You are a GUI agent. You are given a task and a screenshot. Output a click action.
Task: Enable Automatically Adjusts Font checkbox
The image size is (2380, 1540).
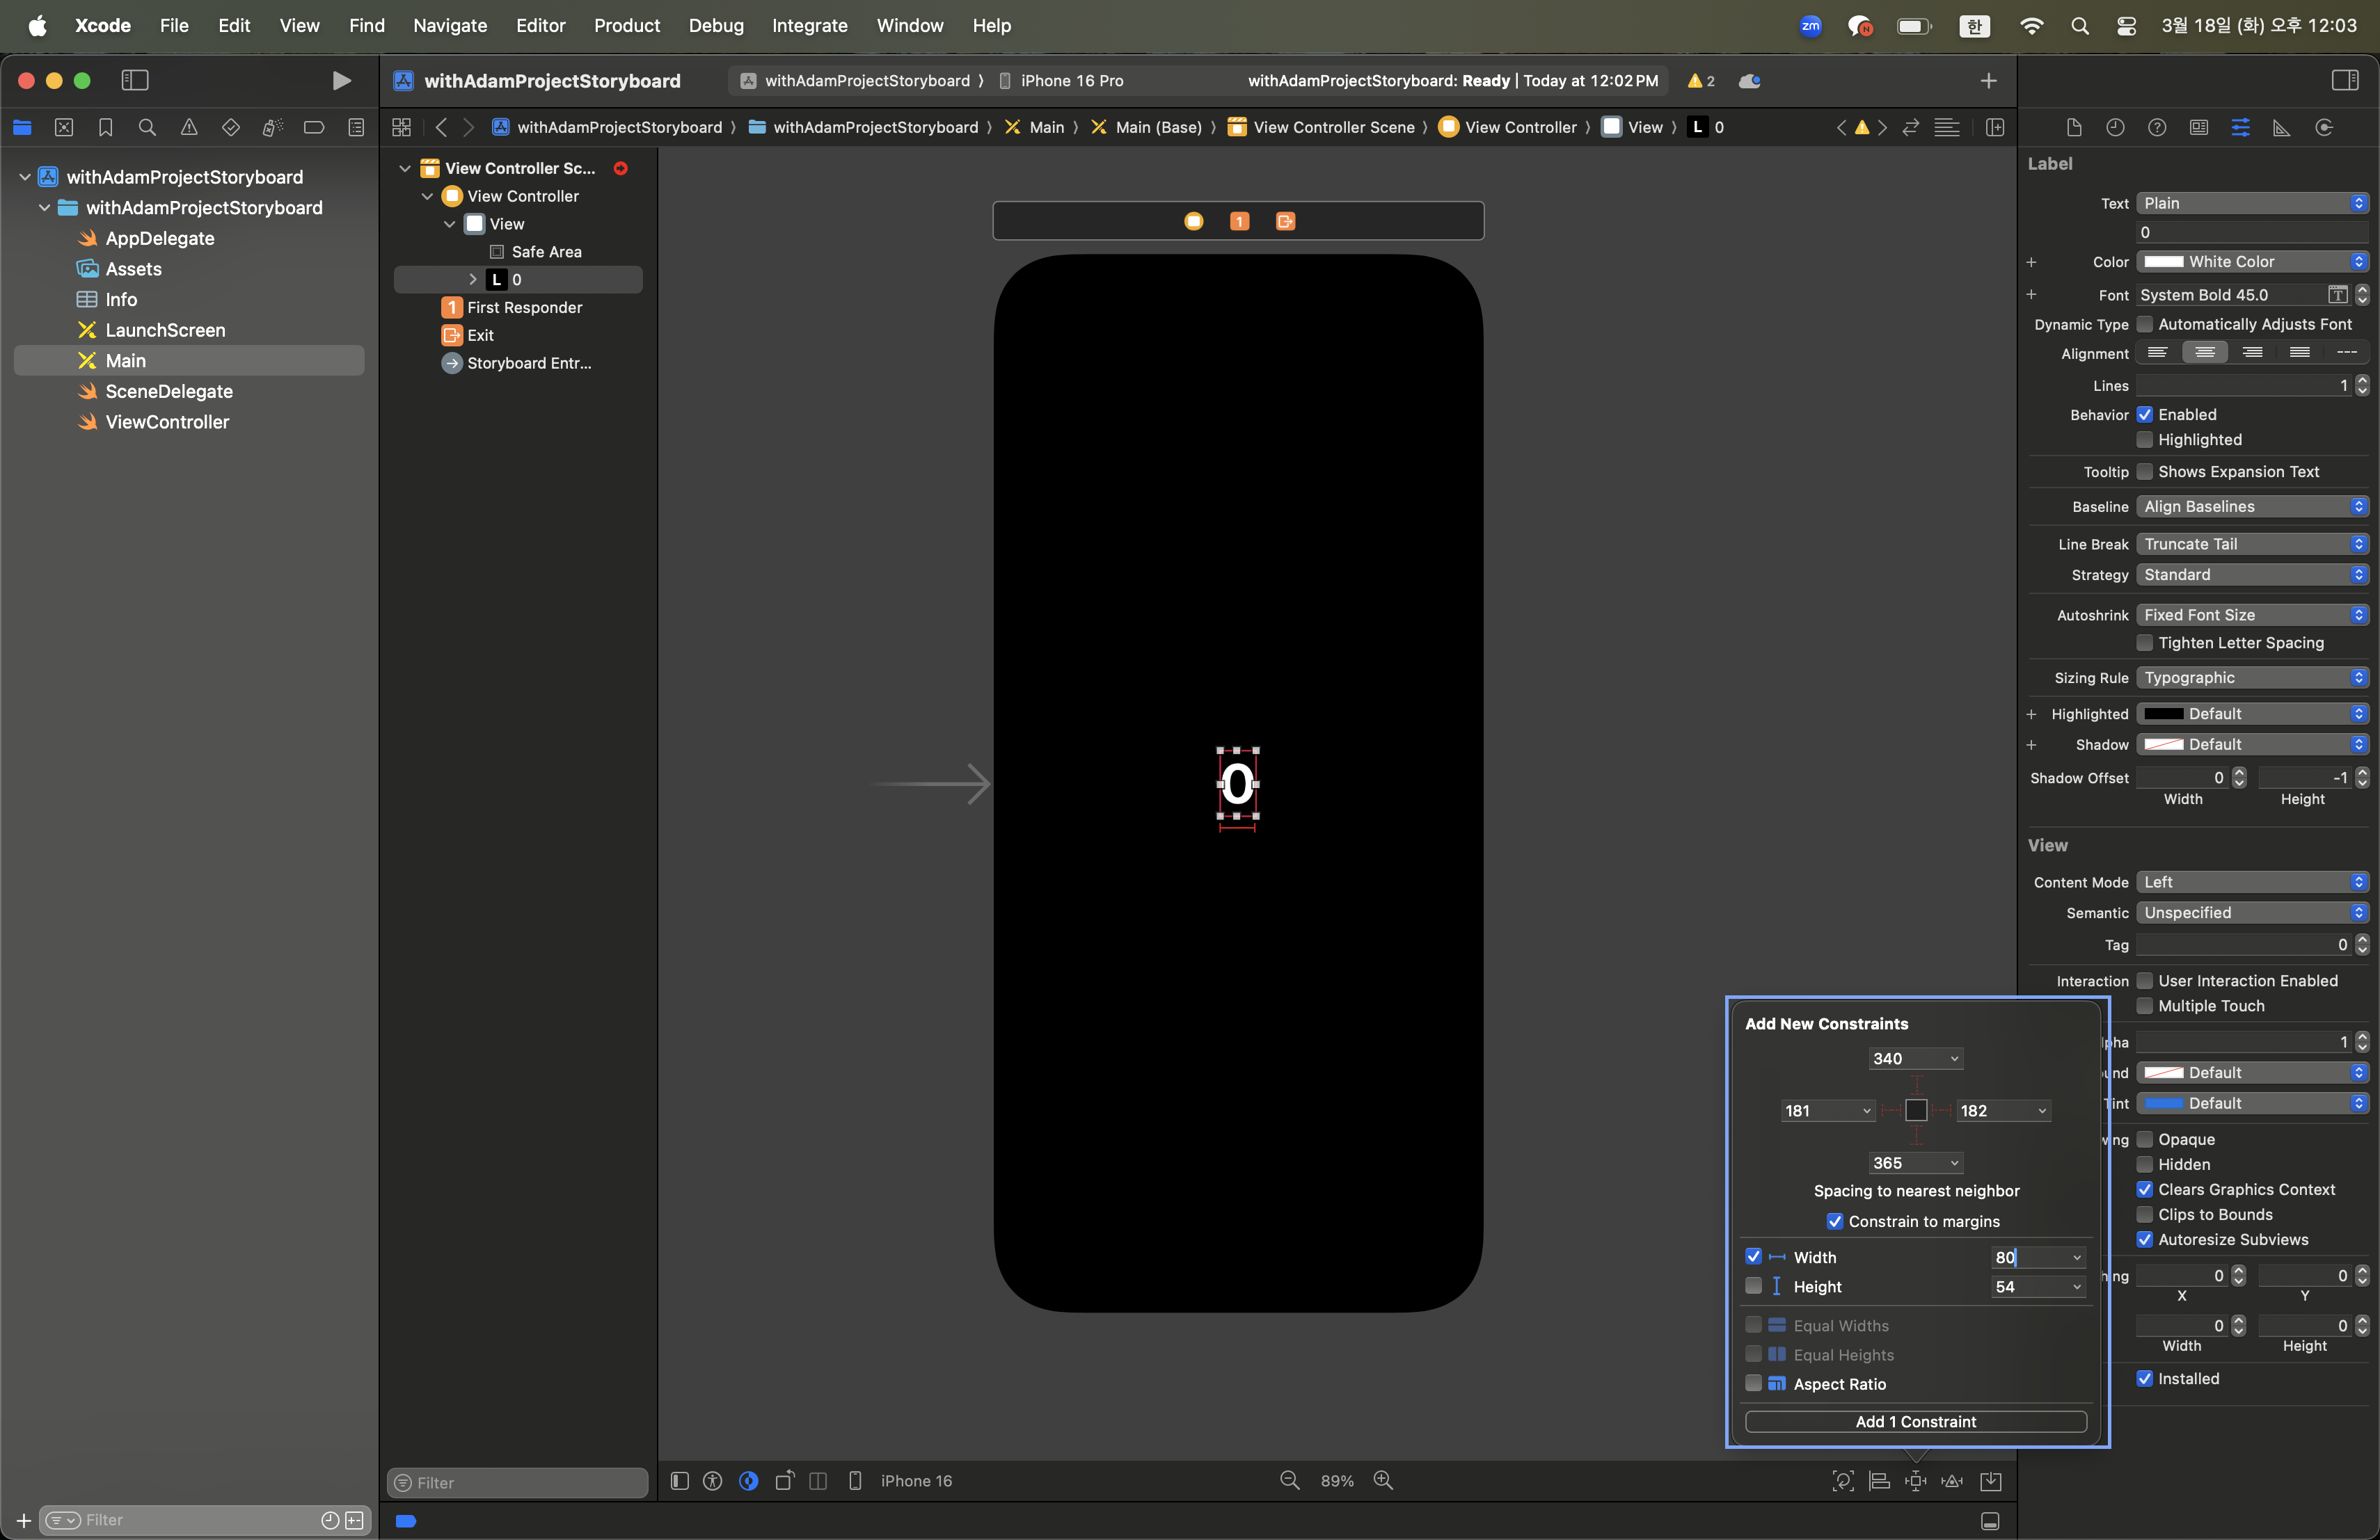2144,324
